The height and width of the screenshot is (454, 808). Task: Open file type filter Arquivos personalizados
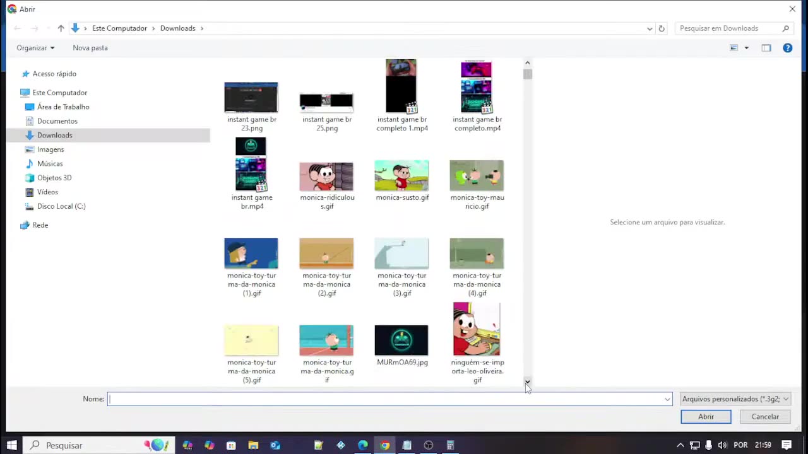click(x=735, y=399)
